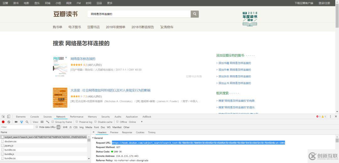
Task: Open the Cookies tab
Action: click(140, 132)
